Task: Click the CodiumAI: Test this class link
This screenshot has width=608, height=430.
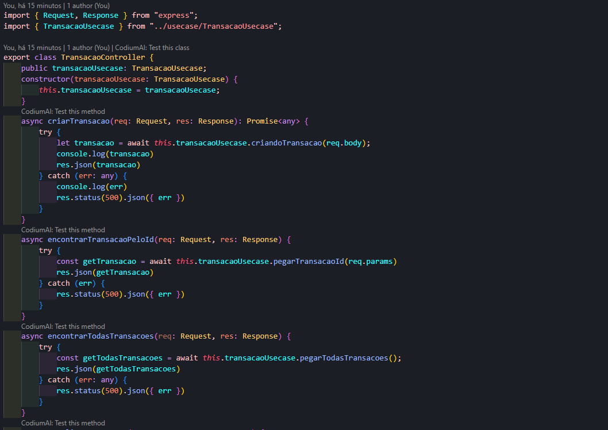Action: (152, 48)
